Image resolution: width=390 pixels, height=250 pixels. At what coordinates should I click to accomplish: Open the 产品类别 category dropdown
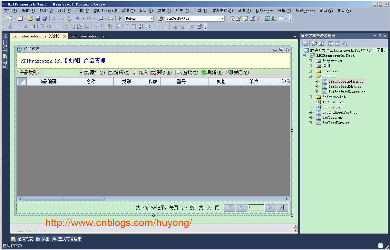point(81,73)
